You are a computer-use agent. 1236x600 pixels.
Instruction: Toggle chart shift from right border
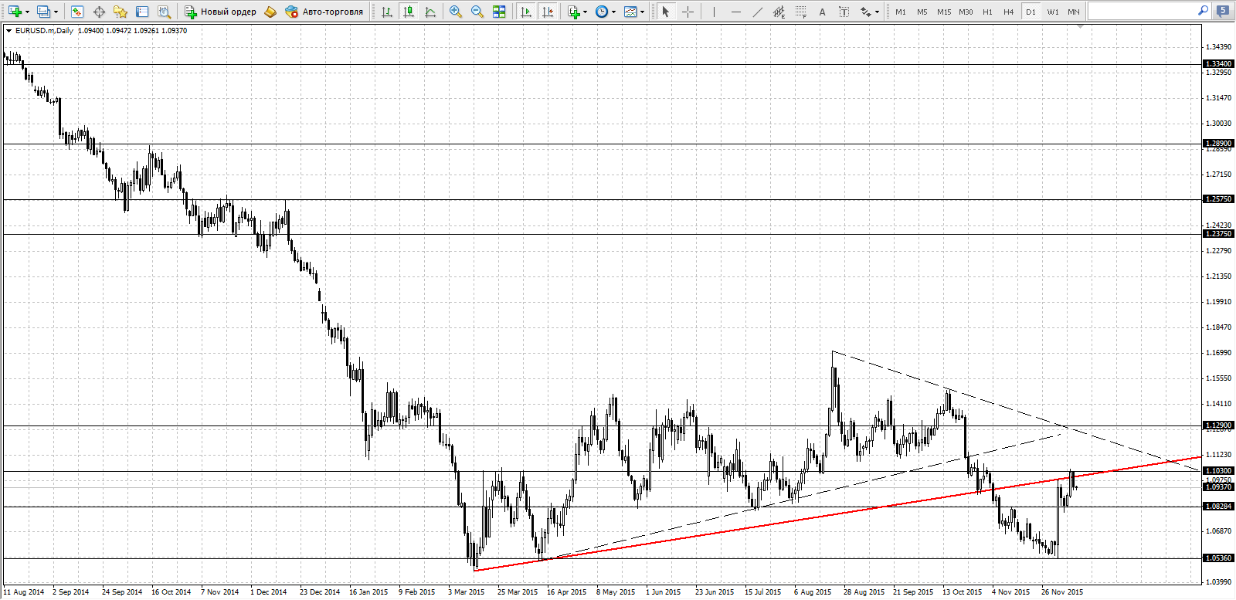[548, 12]
